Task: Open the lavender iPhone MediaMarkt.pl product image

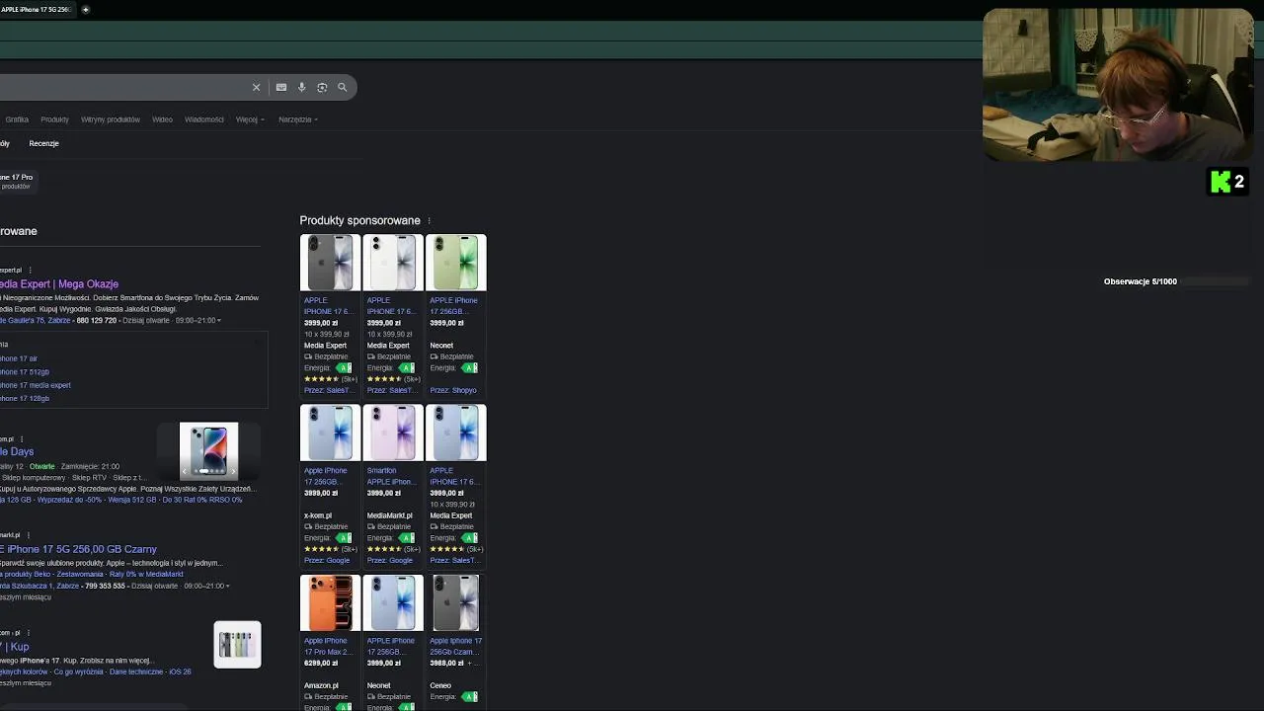Action: (x=393, y=433)
